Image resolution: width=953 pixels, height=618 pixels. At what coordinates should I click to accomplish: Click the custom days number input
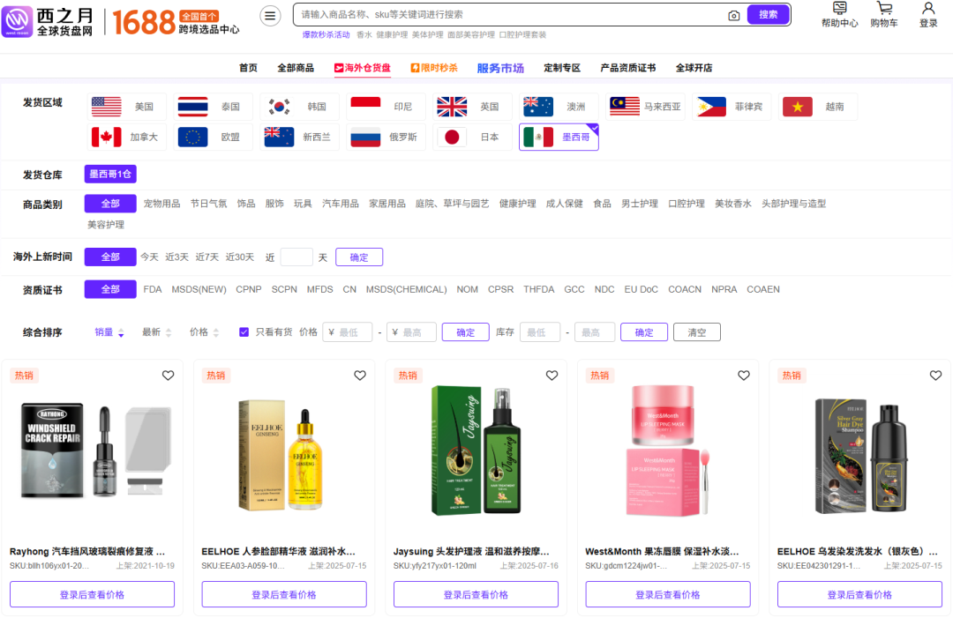[296, 257]
